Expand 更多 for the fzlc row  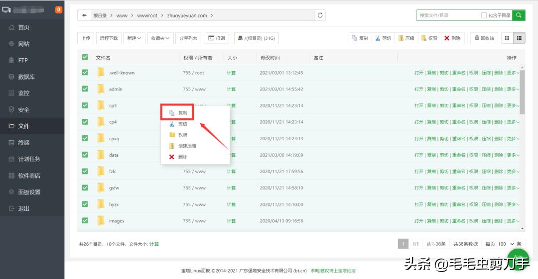(513, 172)
